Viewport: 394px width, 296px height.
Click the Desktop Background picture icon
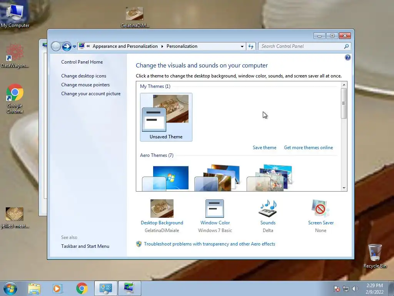(162, 209)
